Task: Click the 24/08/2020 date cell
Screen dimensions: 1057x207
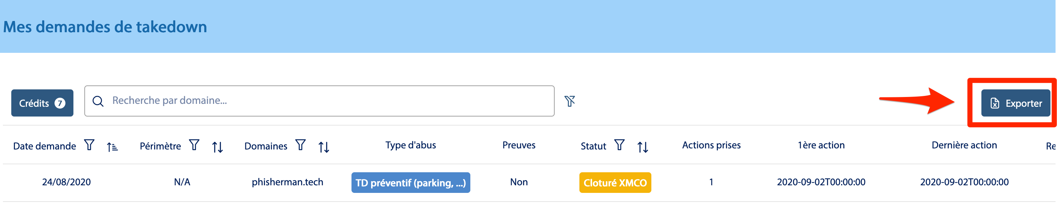Action: click(x=67, y=182)
